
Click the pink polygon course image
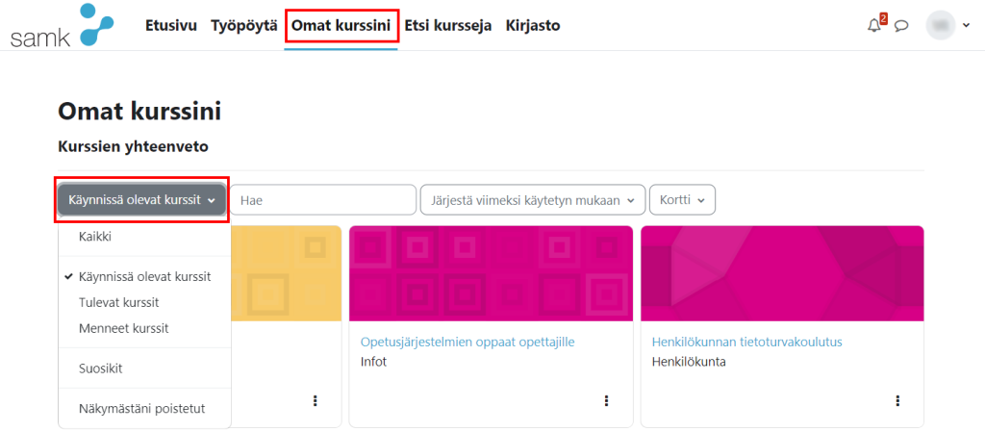click(x=782, y=274)
